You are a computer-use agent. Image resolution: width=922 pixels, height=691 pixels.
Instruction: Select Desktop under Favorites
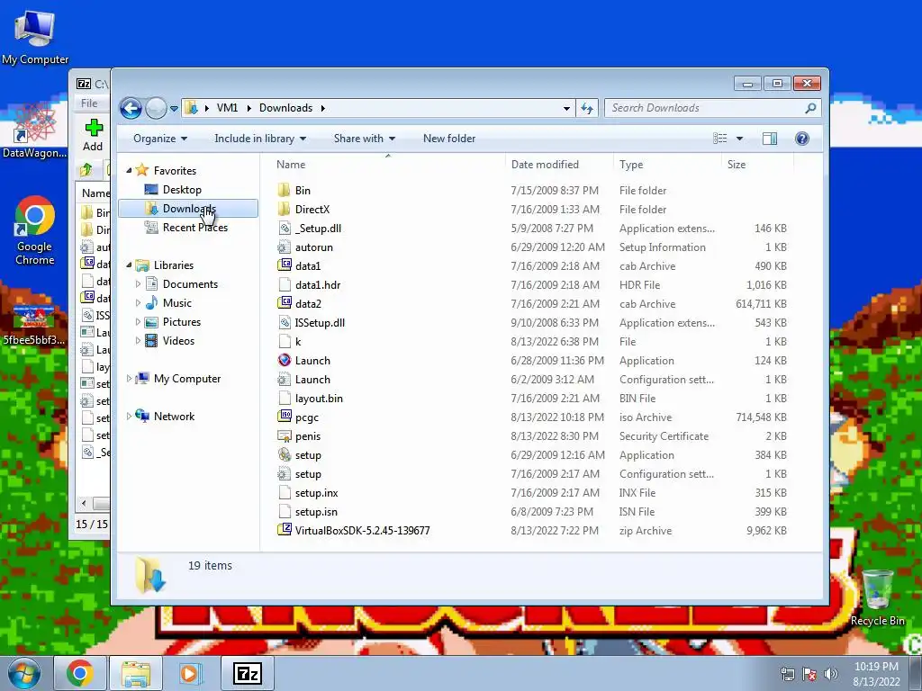pos(182,190)
